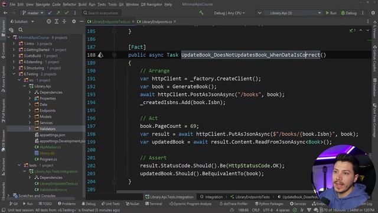Select Program.cs in the solution tree
Viewport: 378px width, 213px height.
[x=48, y=159]
